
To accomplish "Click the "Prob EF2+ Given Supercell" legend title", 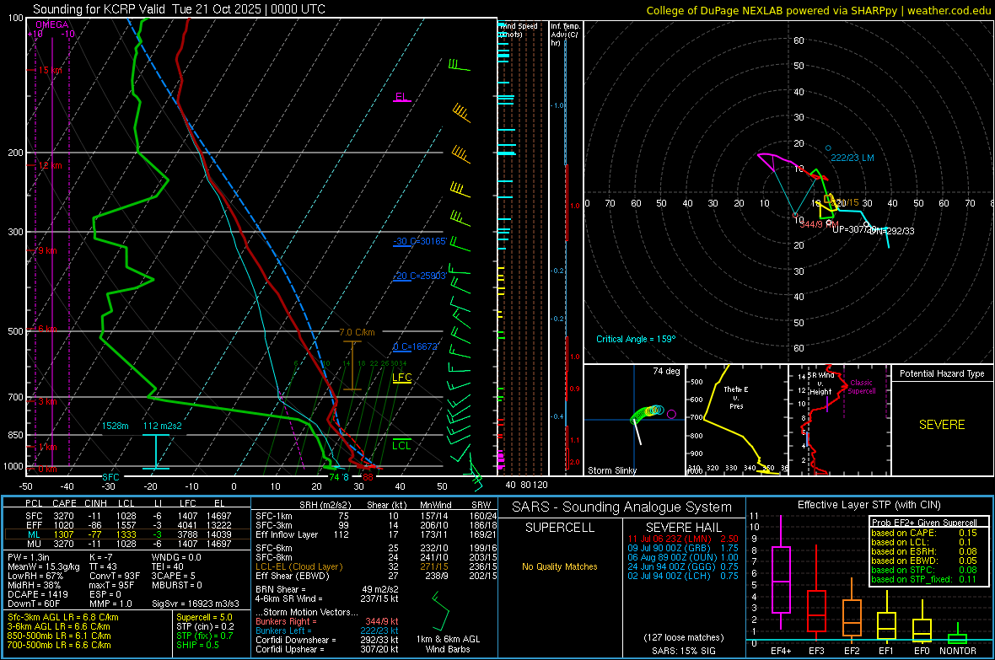I will [x=924, y=523].
